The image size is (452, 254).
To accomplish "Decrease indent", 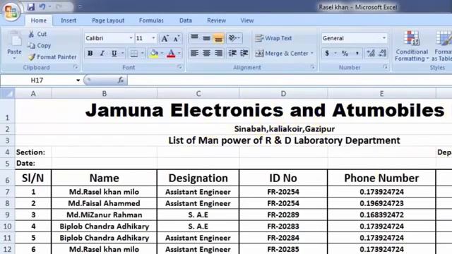I will point(232,54).
